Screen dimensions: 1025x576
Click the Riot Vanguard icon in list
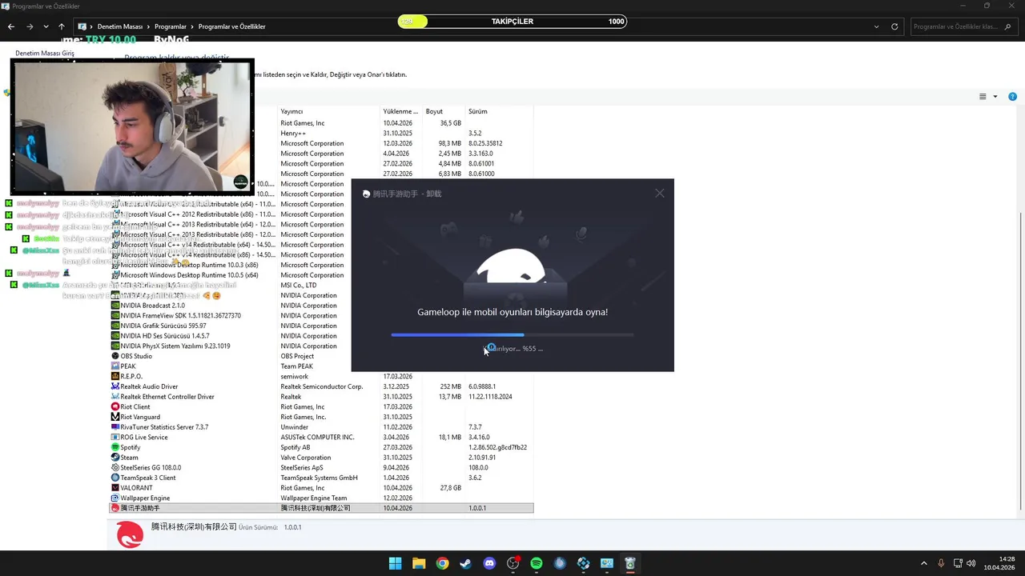pyautogui.click(x=115, y=417)
